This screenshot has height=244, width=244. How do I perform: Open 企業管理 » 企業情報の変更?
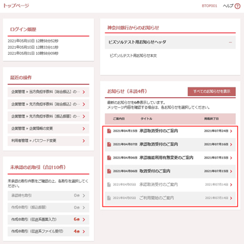click(x=48, y=129)
